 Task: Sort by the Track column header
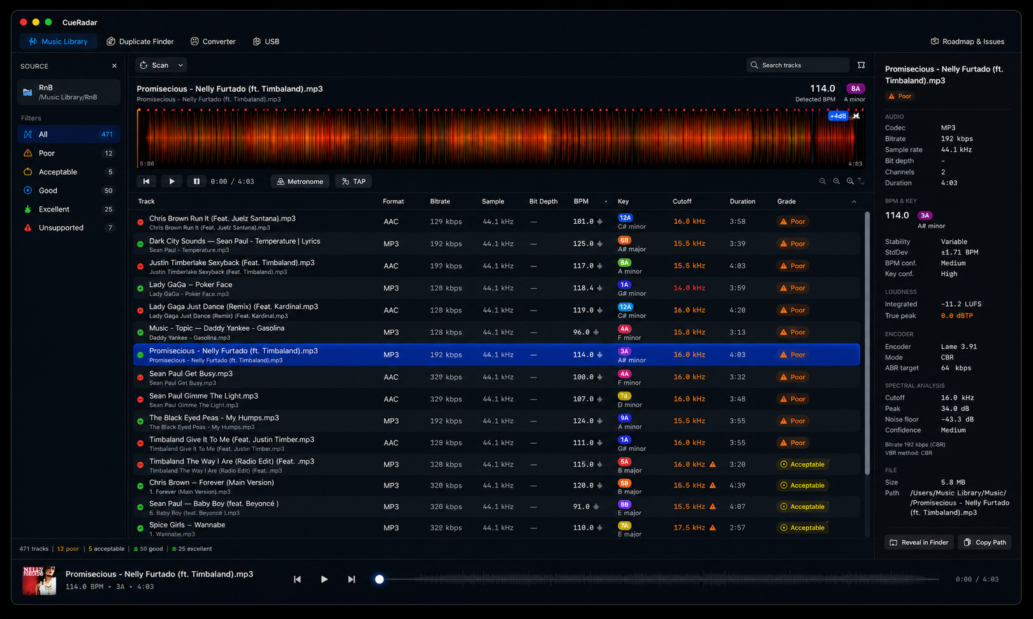[146, 201]
